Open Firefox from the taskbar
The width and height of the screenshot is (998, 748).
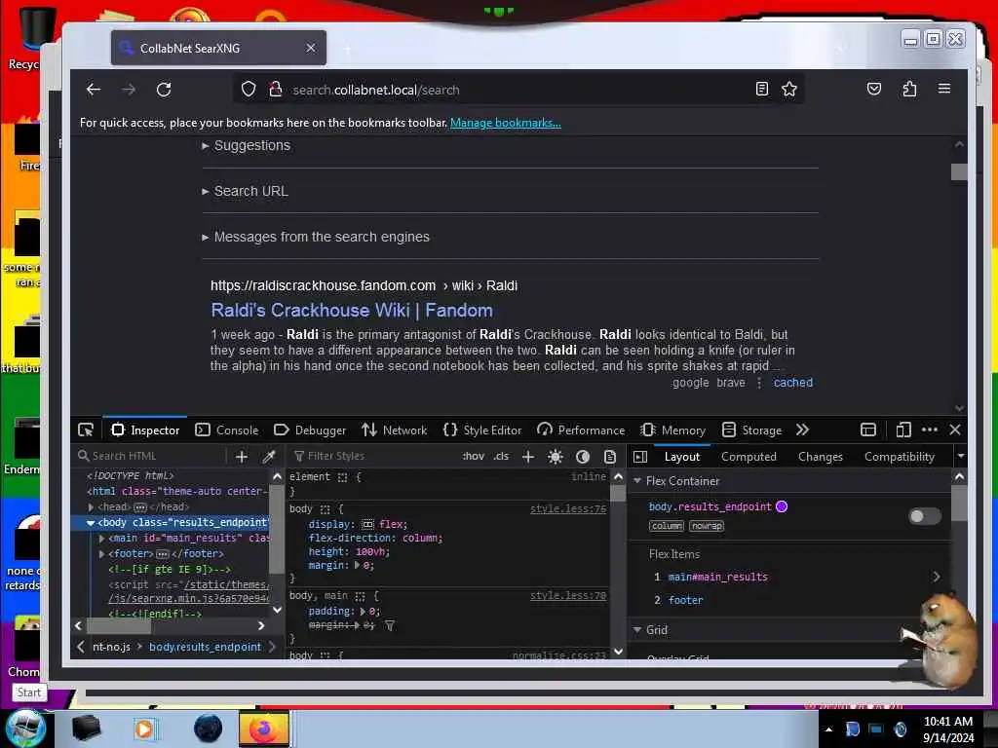[x=263, y=729]
